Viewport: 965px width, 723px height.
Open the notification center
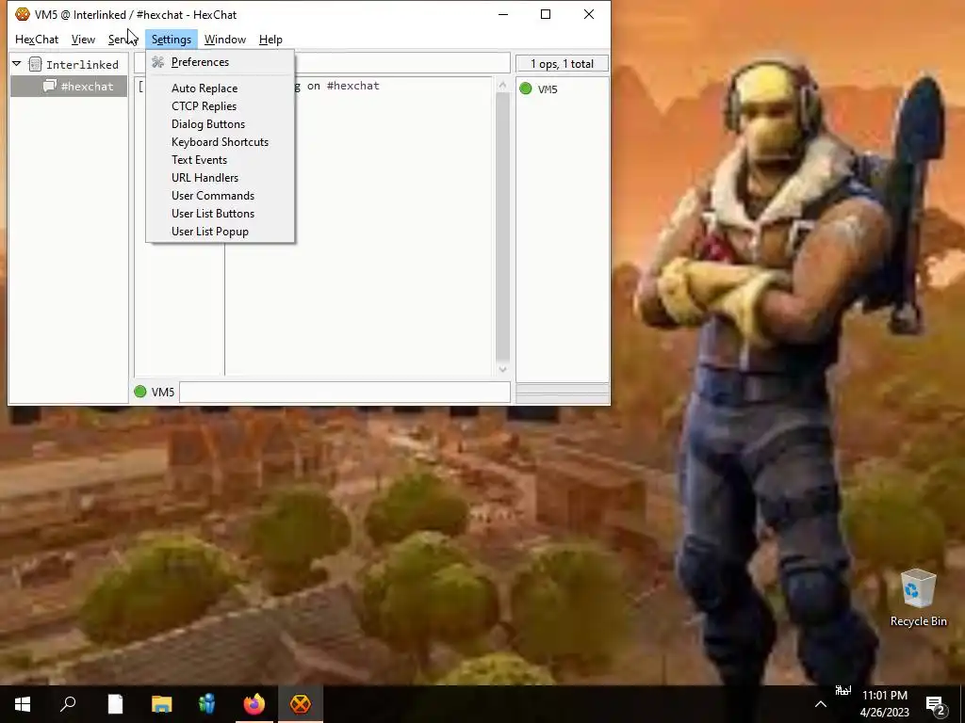[x=936, y=704]
